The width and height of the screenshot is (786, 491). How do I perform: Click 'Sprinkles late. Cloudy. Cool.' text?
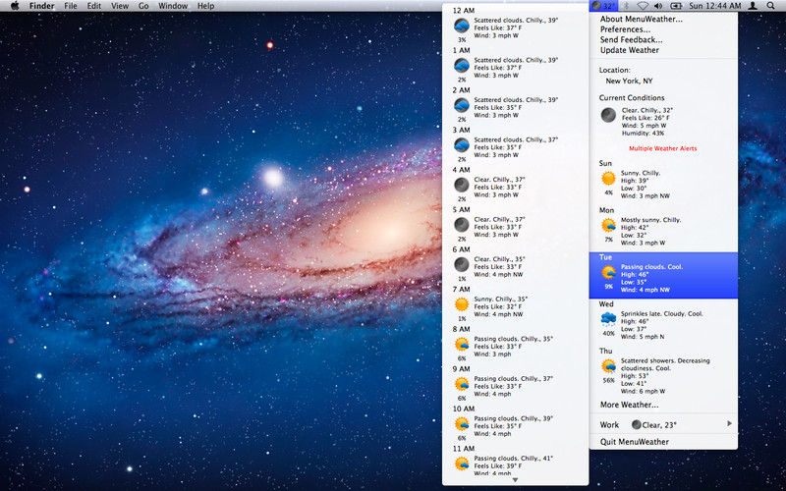[661, 313]
